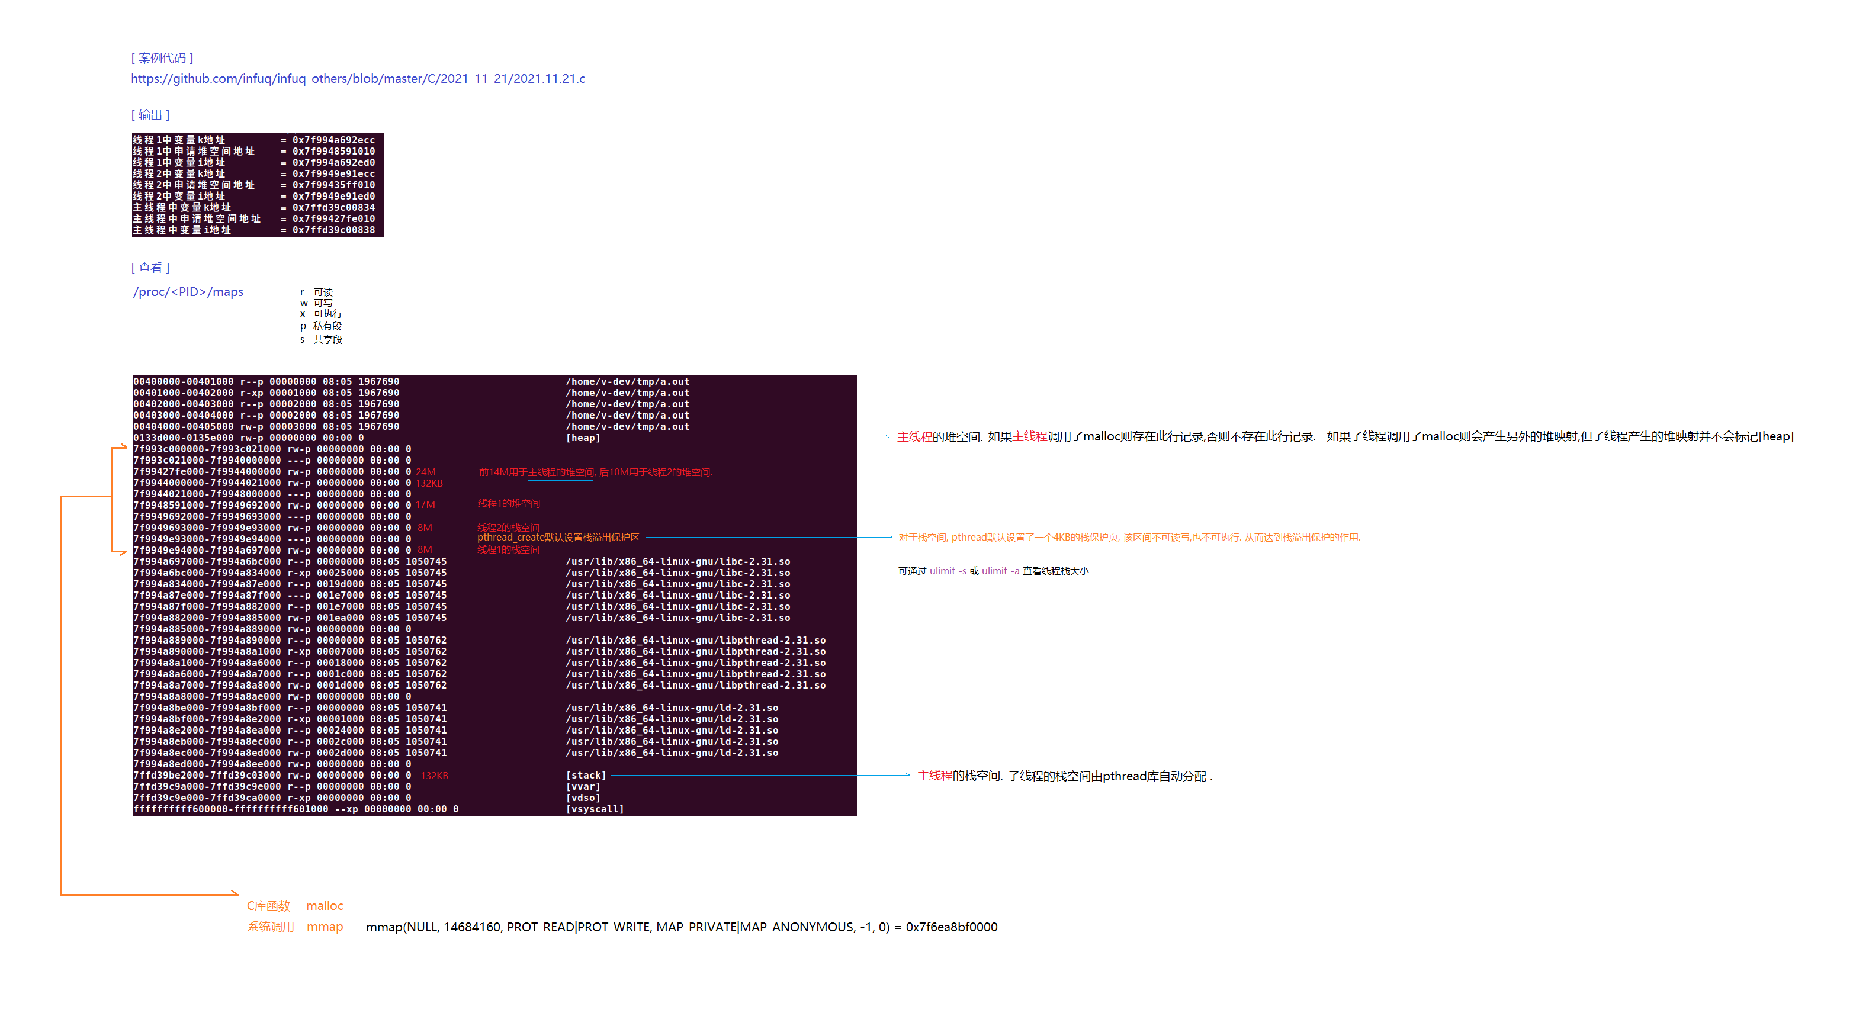This screenshot has height=1029, width=1869.
Task: Click the pthread_create栈溢出保护区 annotation
Action: 558,538
